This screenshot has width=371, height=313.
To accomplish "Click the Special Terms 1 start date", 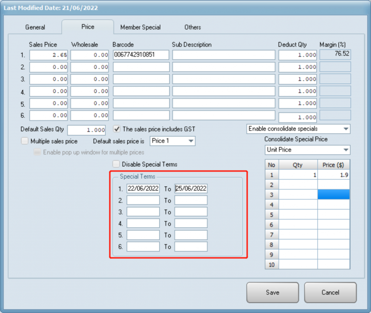I will 143,189.
